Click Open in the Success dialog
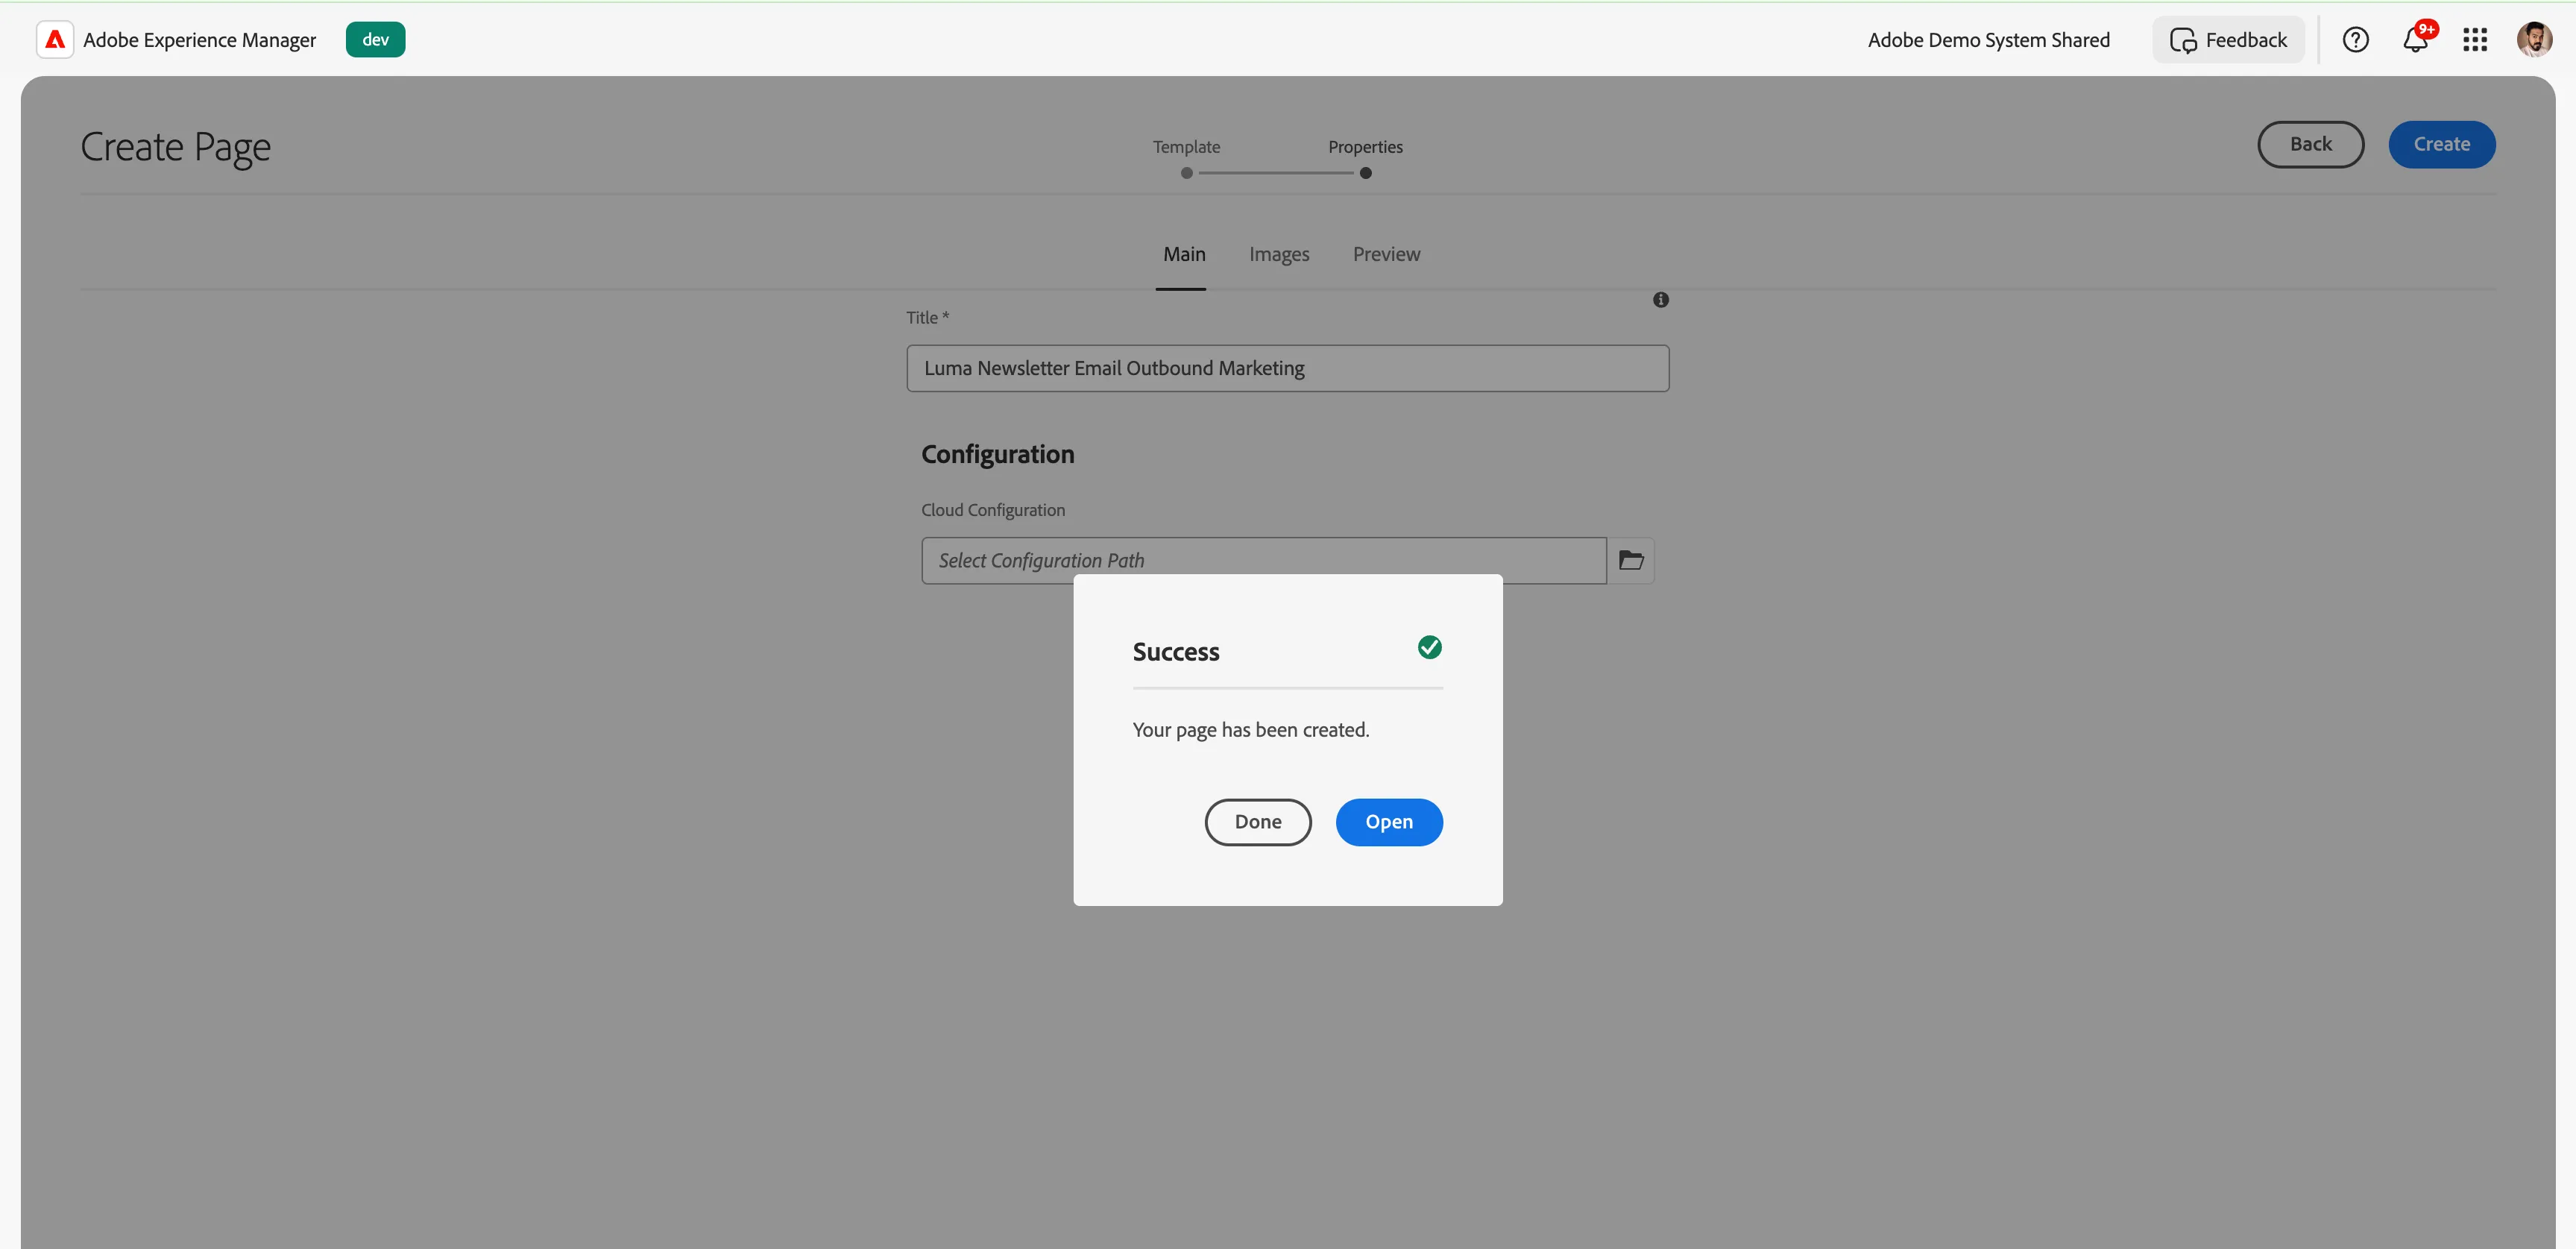 (x=1389, y=822)
